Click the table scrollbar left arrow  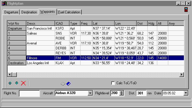(x=10, y=75)
